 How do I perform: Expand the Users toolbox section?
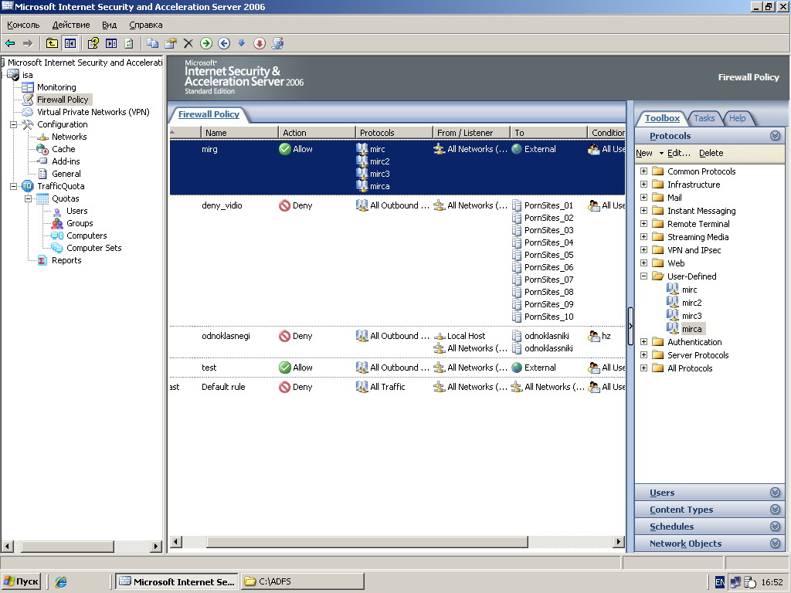[710, 493]
